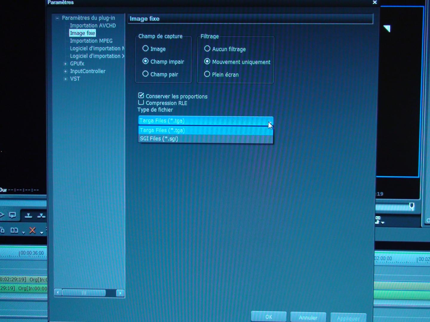The image size is (430, 322).
Task: Select the upper clip labeled 0:02:29:19] Org[In:0
Action: (24, 279)
